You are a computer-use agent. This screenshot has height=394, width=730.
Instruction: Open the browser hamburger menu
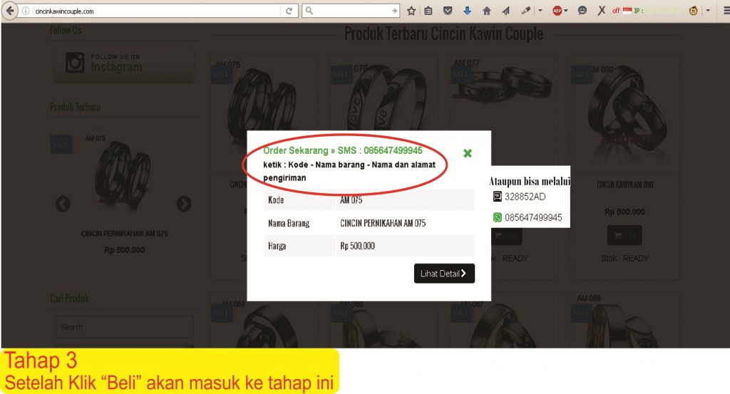click(x=726, y=11)
